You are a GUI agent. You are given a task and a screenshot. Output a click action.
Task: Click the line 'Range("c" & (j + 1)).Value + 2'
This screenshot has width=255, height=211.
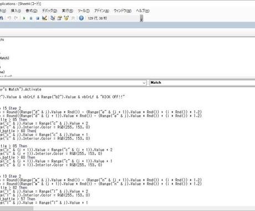[x=56, y=150]
